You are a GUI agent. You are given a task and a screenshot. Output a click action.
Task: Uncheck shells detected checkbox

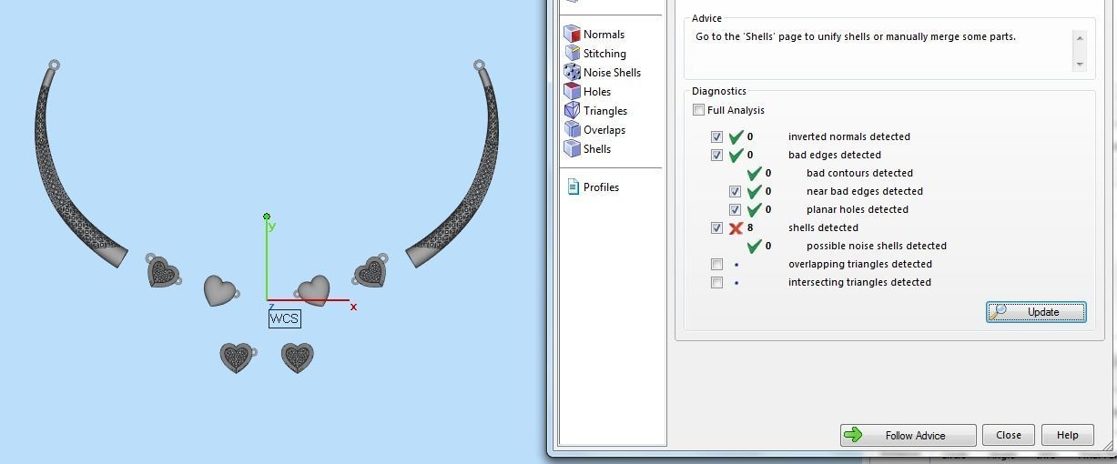(x=716, y=227)
